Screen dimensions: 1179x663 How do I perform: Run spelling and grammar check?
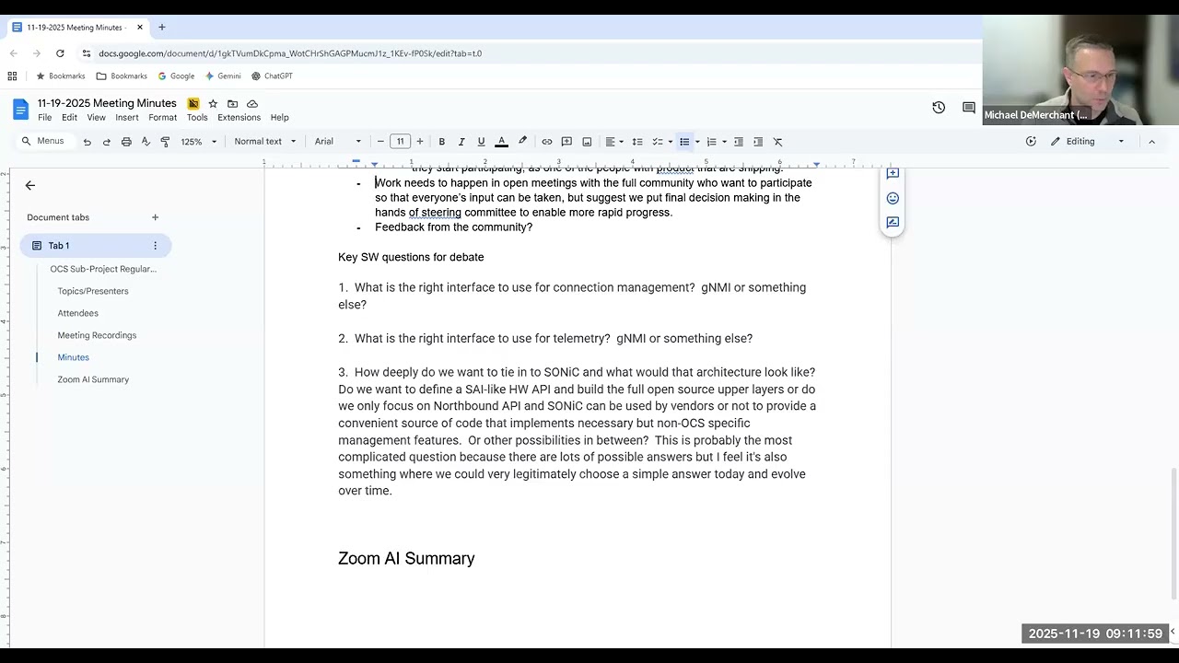pyautogui.click(x=146, y=142)
